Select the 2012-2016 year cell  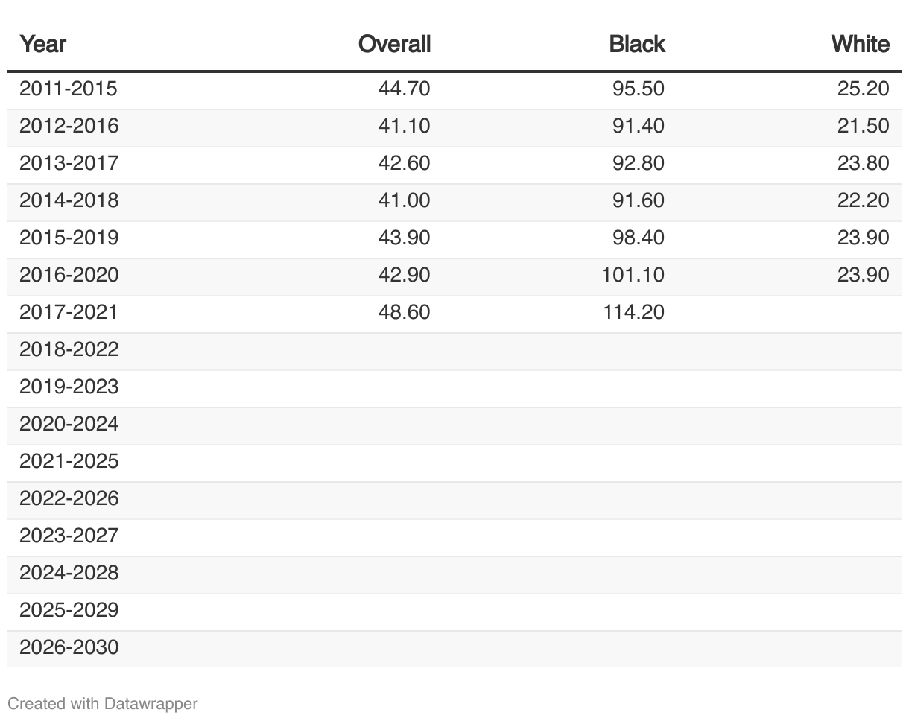(69, 127)
